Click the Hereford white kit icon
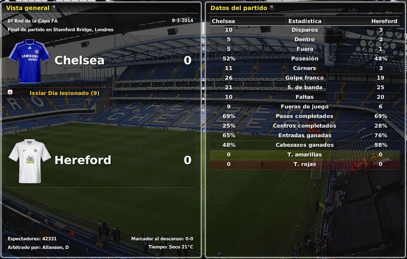Viewport: 407px width, 259px height. tap(29, 161)
